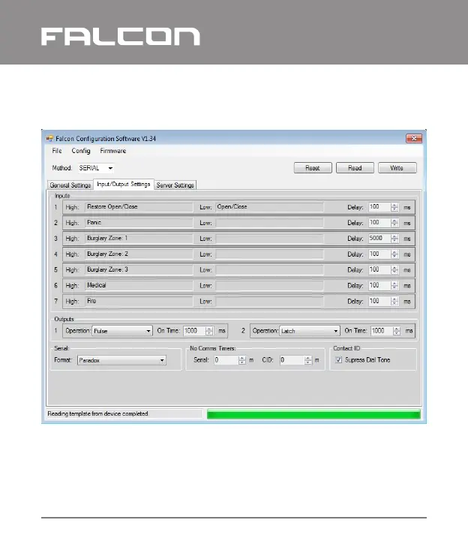Click the Delay spinner arrows for input 2
468x553 pixels.
click(394, 223)
